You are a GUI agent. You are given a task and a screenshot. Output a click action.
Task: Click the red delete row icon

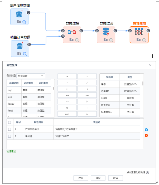(x=146, y=136)
